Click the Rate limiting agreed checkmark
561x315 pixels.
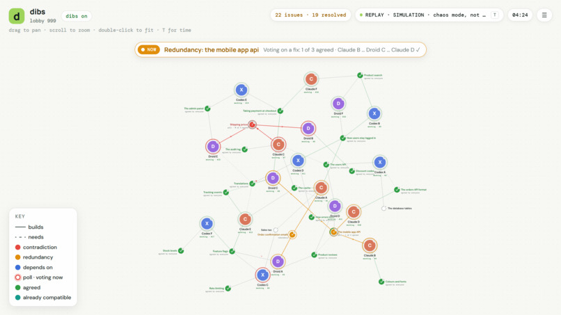(228, 288)
